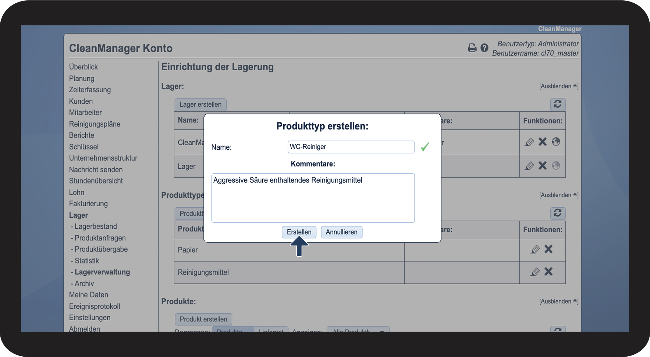650x357 pixels.
Task: Edit the Papier product type
Action: [535, 250]
